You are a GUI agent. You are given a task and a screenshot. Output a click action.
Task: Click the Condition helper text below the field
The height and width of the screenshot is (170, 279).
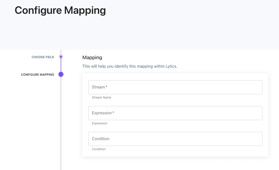[x=99, y=149]
